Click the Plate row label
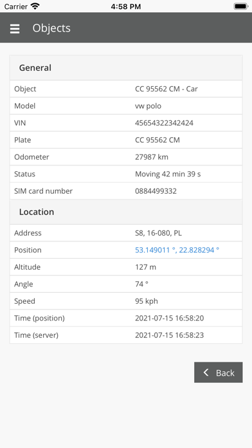The width and height of the screenshot is (252, 448). (x=22, y=140)
